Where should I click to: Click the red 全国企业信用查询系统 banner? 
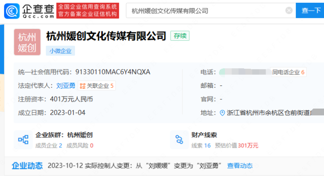(x=87, y=11)
